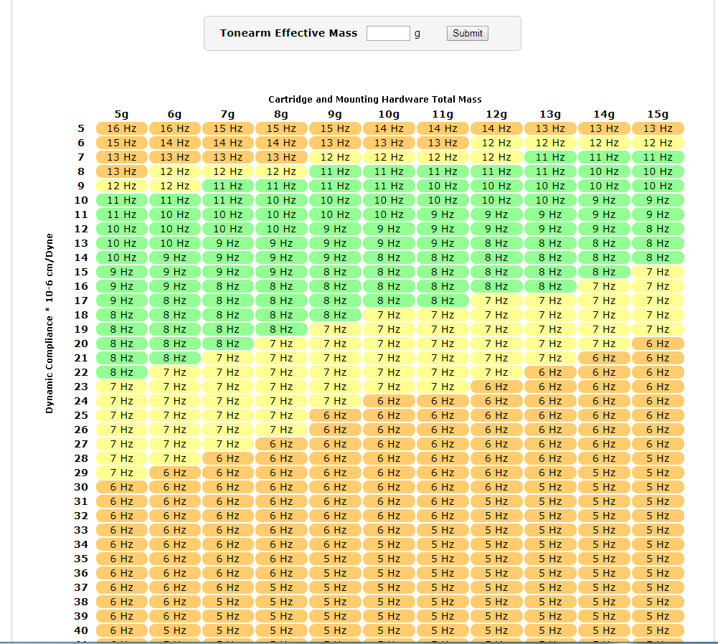Click the Tonearm Effective Mass label
This screenshot has width=718, height=644.
point(288,33)
